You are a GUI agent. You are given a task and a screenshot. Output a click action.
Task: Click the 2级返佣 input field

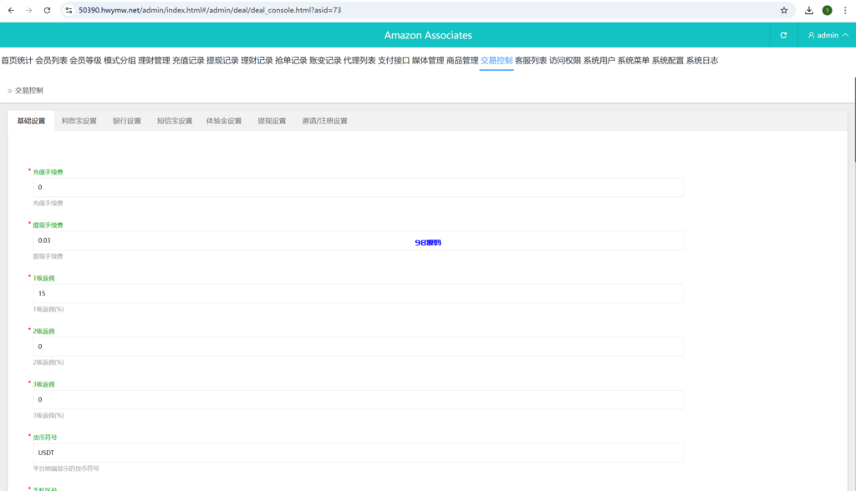pos(358,347)
